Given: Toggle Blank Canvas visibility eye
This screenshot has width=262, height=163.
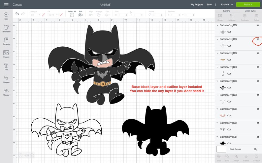Looking at the screenshot, I should pyautogui.click(x=255, y=149).
